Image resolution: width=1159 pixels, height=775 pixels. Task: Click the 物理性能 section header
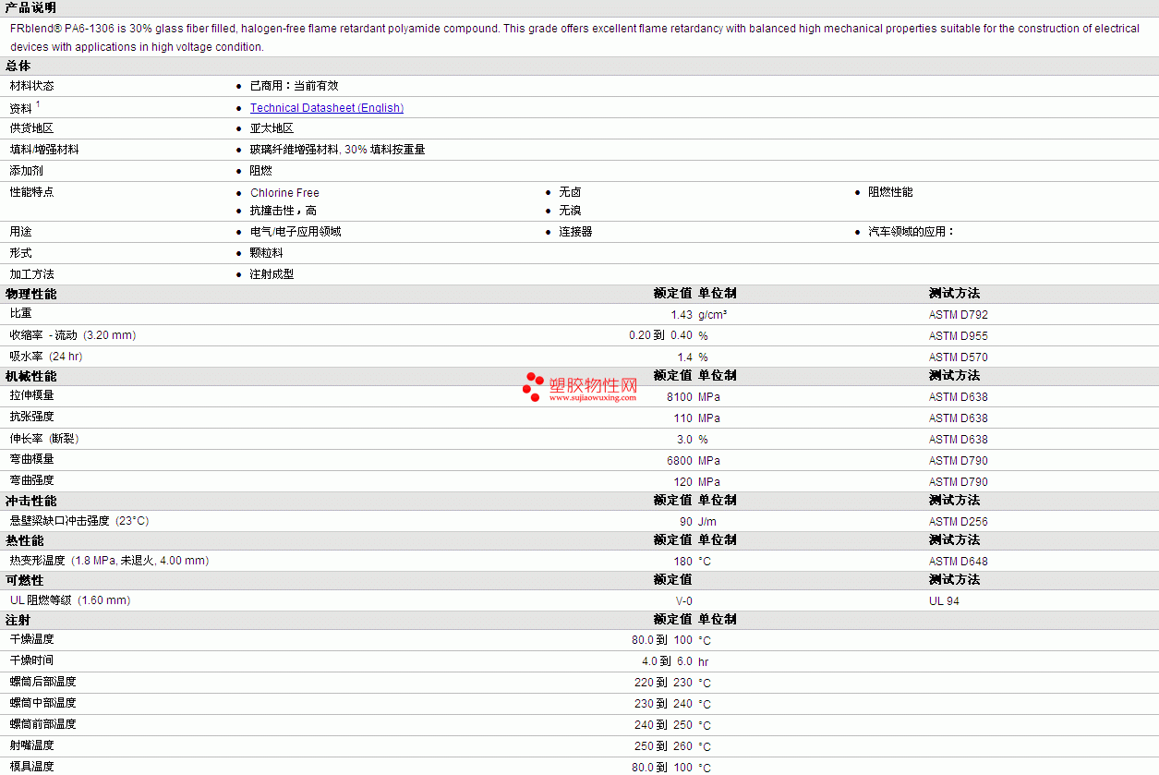[x=30, y=294]
